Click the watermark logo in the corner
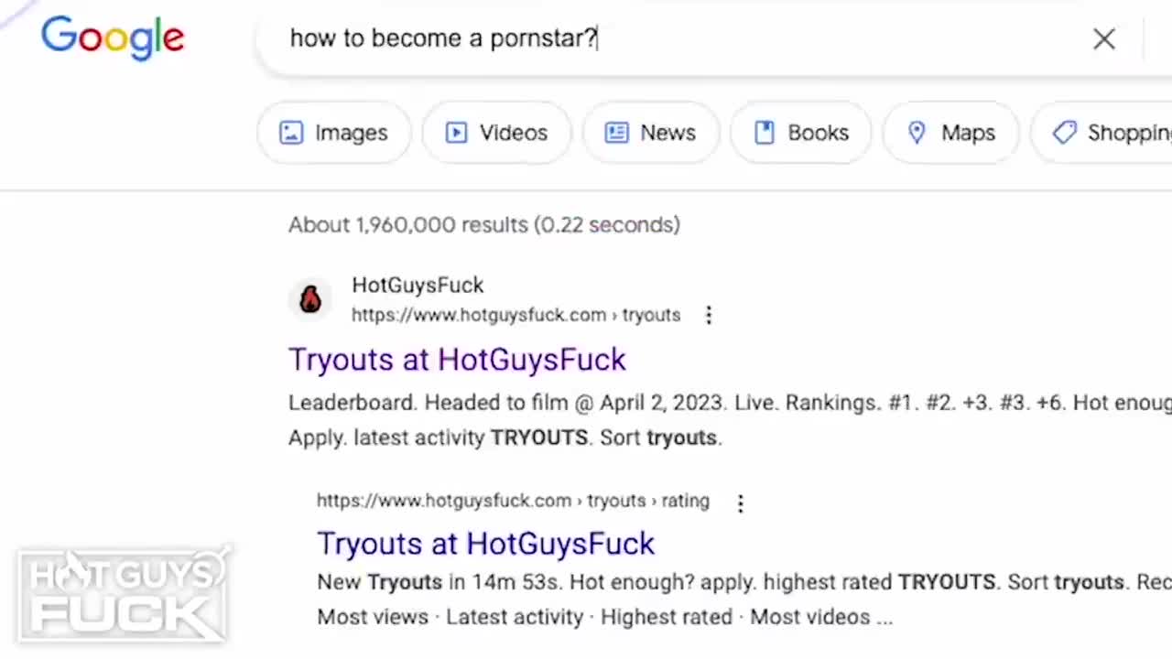 [x=124, y=595]
